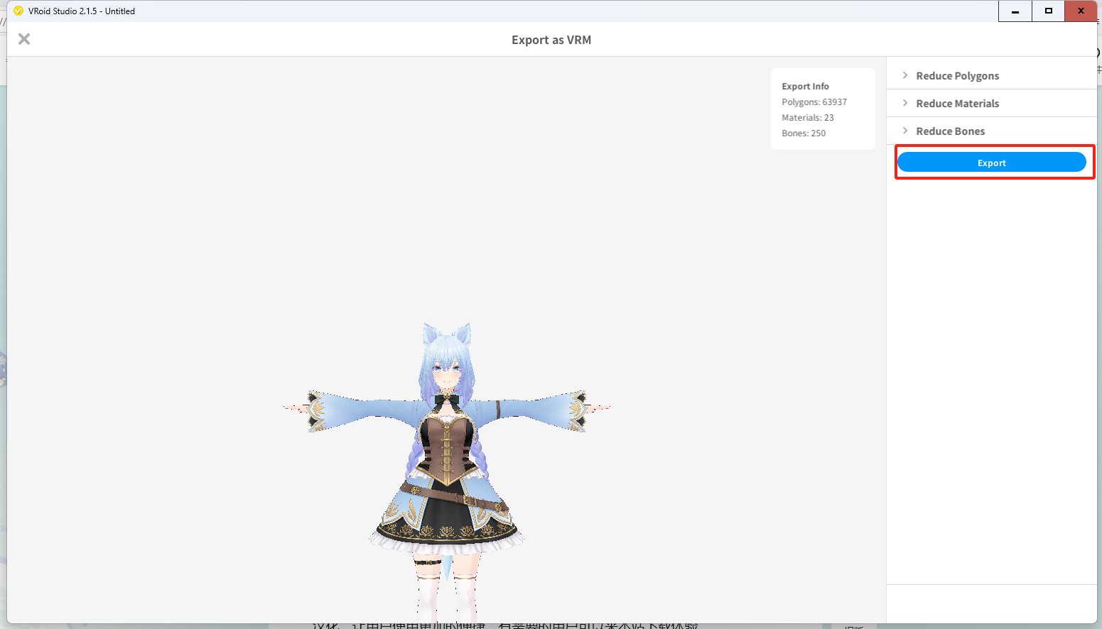The width and height of the screenshot is (1102, 629).
Task: Click the Export as VRM header title
Action: click(x=551, y=40)
